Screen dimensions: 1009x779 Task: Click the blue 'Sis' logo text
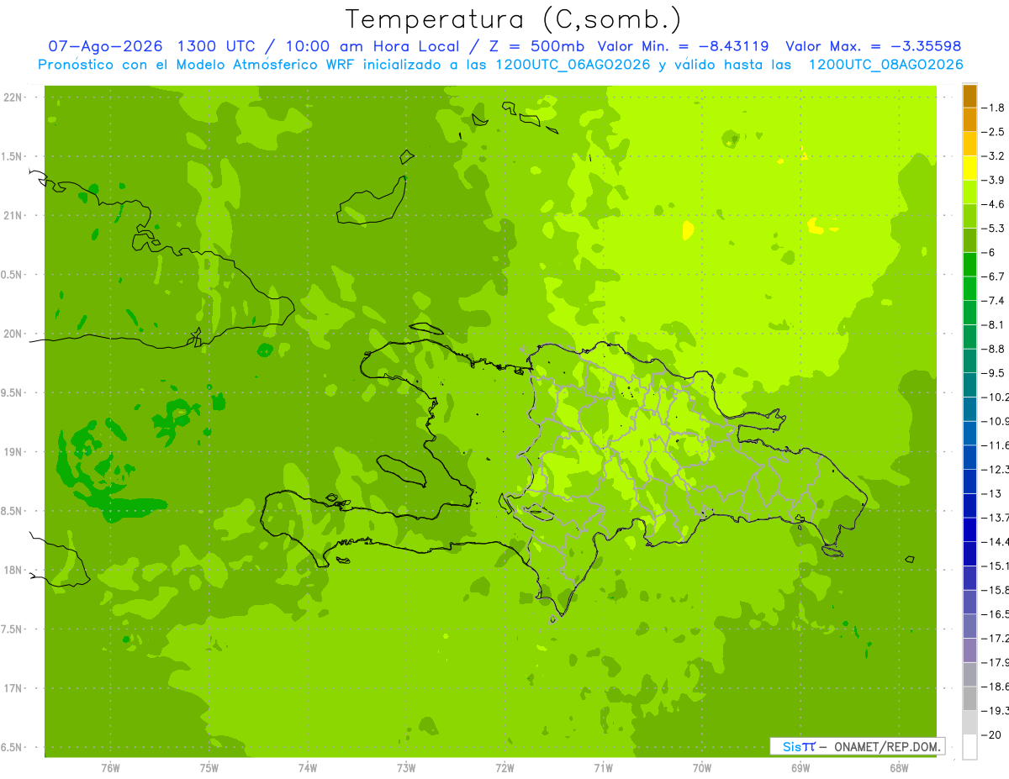tap(792, 746)
